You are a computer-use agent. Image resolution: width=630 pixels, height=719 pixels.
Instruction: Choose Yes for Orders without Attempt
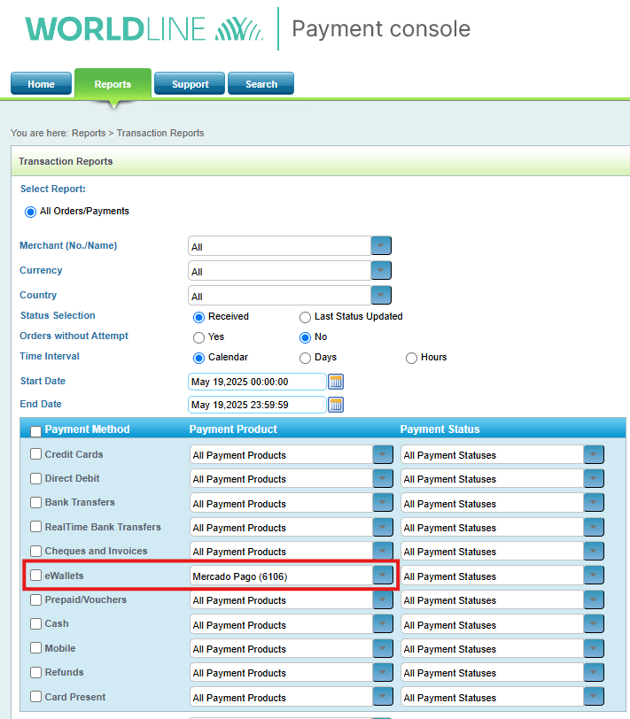pyautogui.click(x=199, y=337)
